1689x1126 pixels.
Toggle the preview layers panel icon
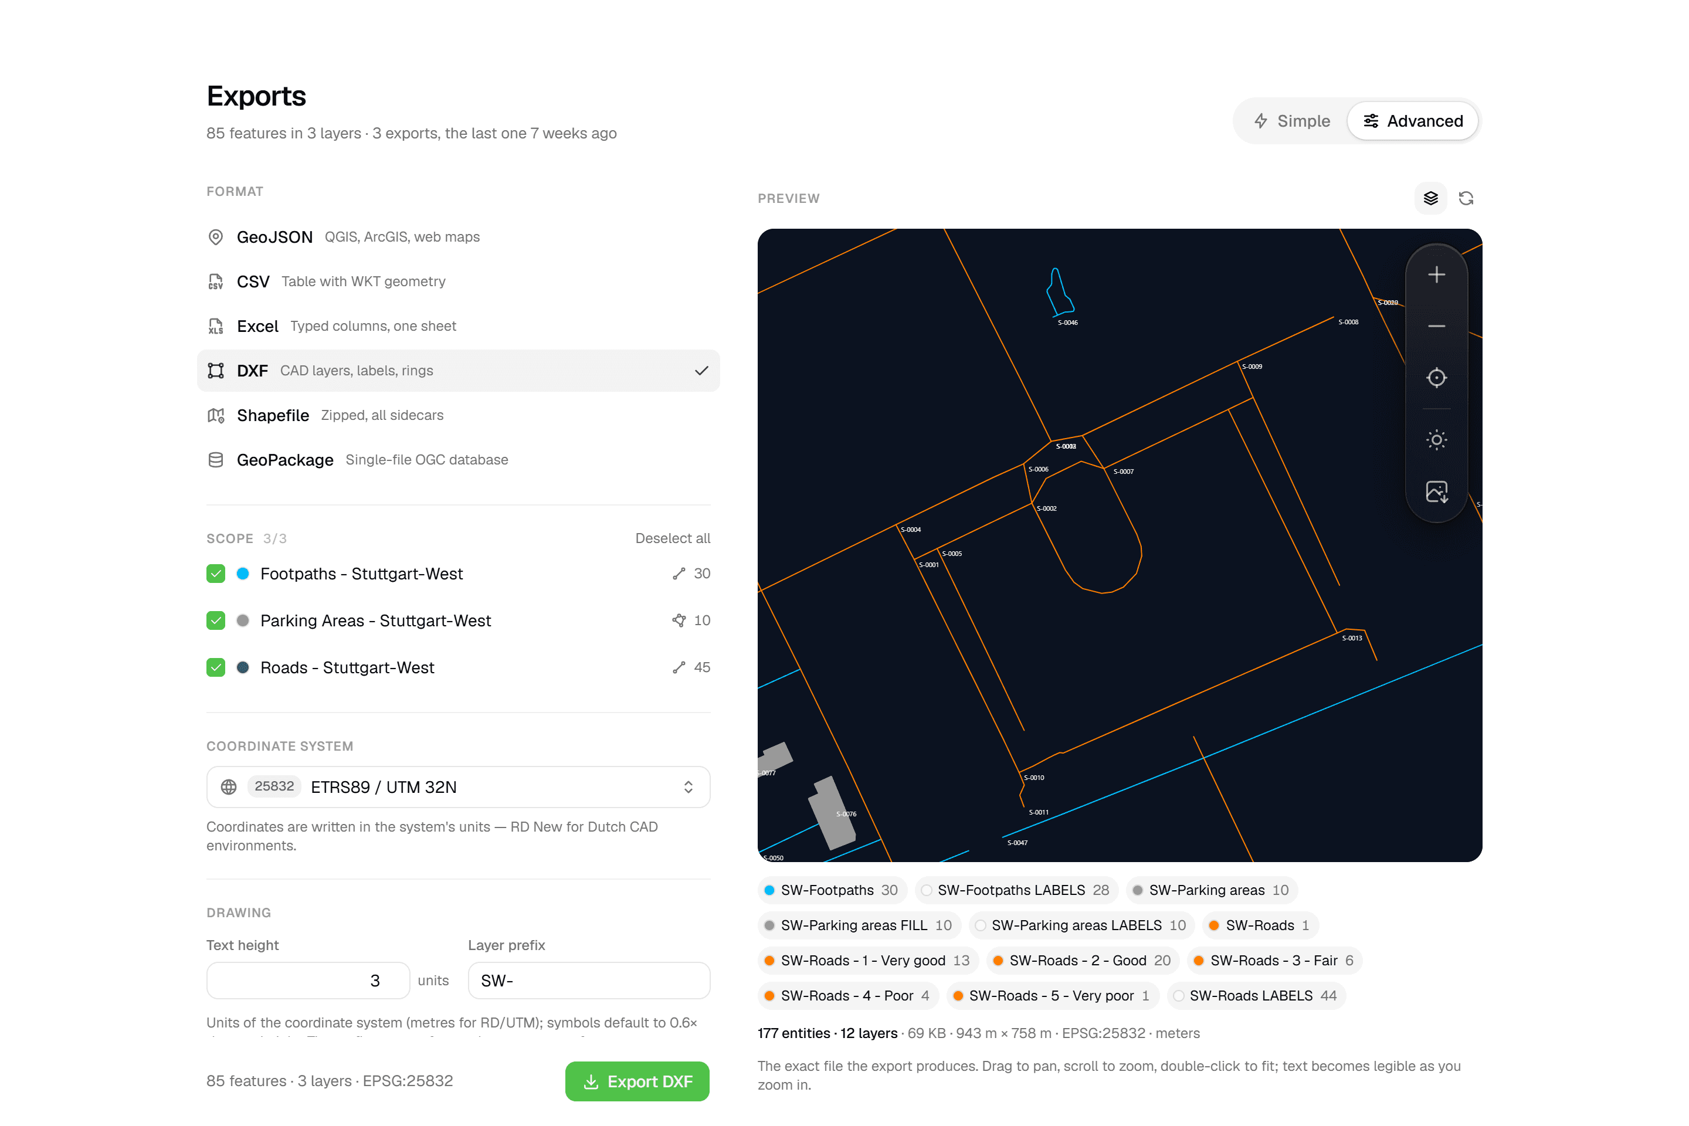pyautogui.click(x=1430, y=198)
